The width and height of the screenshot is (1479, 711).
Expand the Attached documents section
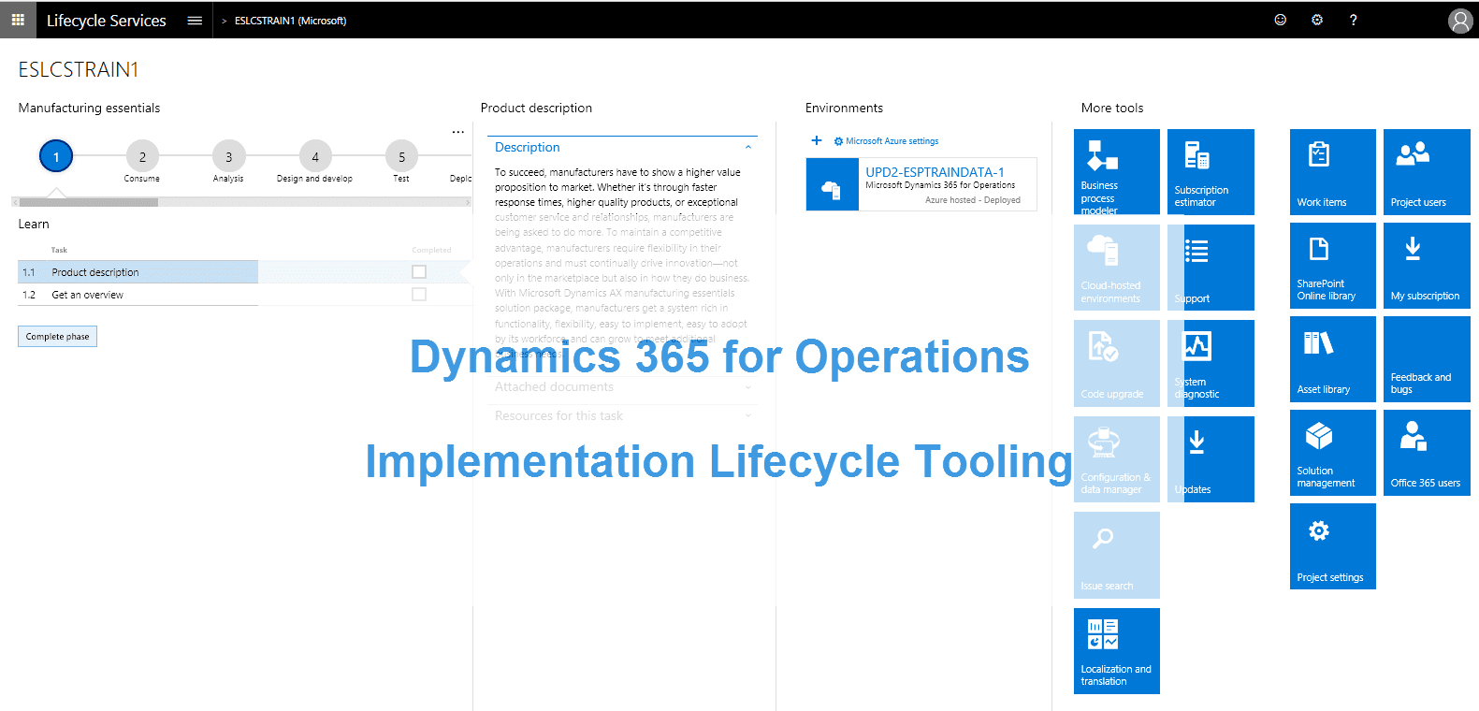coord(622,387)
